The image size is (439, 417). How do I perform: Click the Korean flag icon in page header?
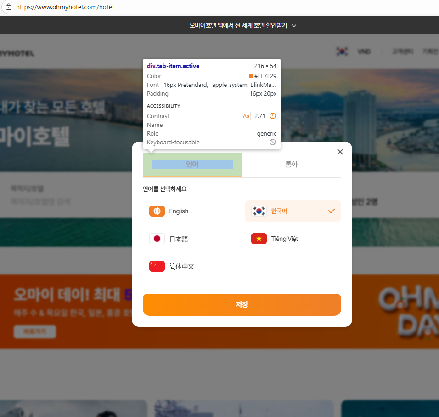pyautogui.click(x=342, y=51)
